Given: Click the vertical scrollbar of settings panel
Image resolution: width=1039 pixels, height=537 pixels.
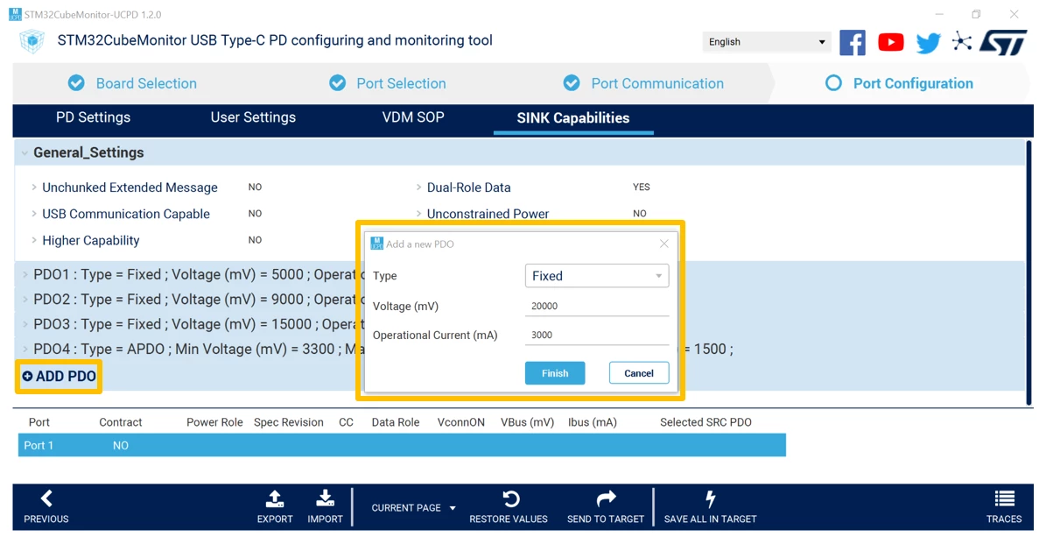Looking at the screenshot, I should click(1029, 272).
